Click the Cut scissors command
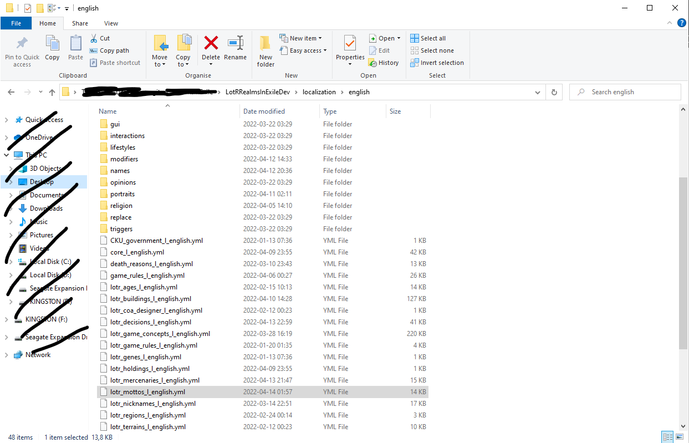This screenshot has width=689, height=443. click(x=100, y=38)
